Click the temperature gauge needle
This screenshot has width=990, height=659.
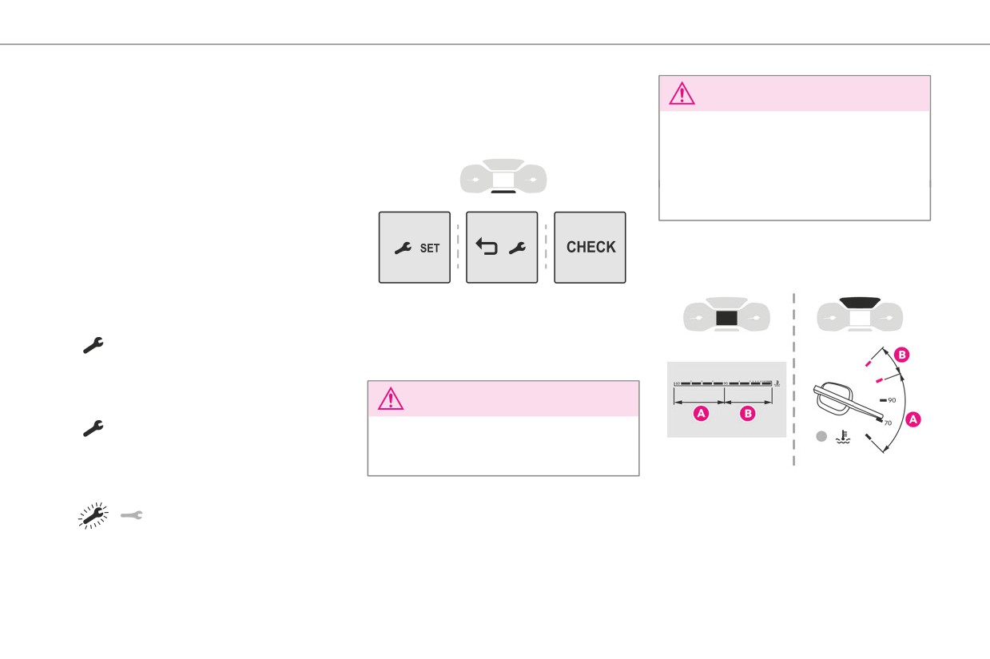(845, 403)
